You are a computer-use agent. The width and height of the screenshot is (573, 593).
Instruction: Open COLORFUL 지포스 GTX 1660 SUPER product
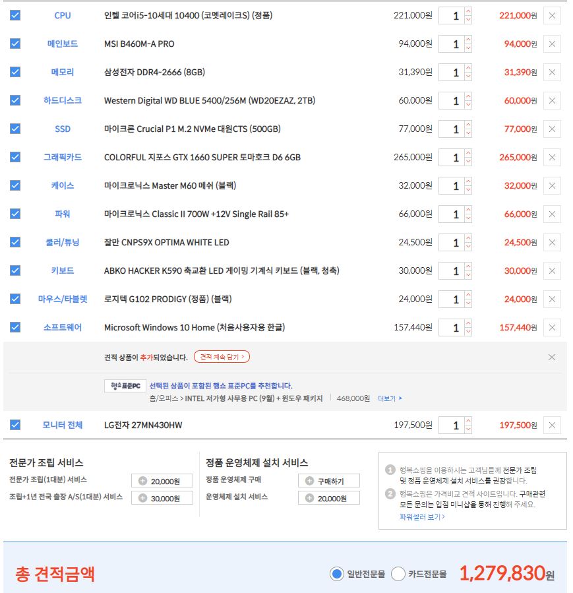click(x=202, y=158)
